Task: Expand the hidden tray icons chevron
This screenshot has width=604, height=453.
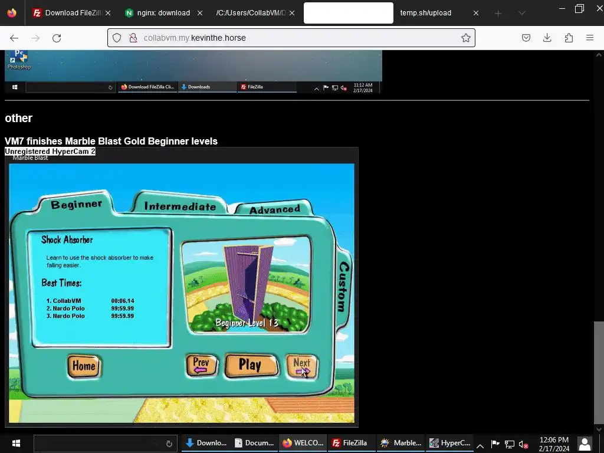Action: [x=480, y=446]
